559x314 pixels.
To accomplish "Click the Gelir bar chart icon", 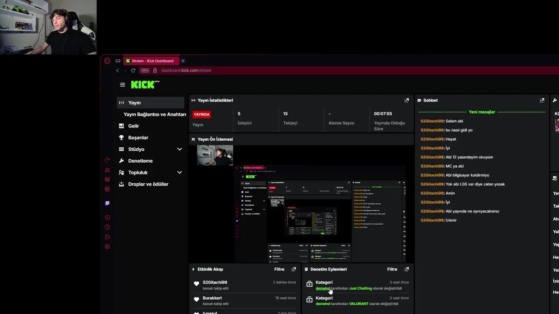I will tap(121, 126).
